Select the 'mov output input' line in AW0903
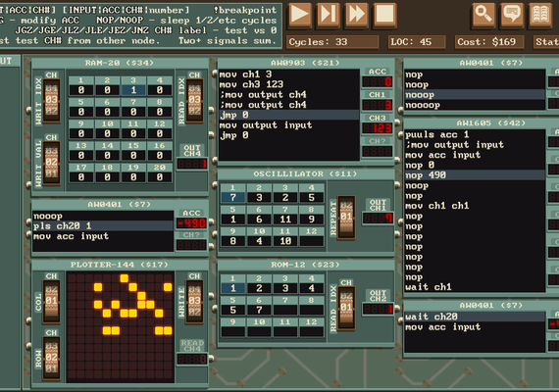This screenshot has height=392, width=559. pos(288,125)
